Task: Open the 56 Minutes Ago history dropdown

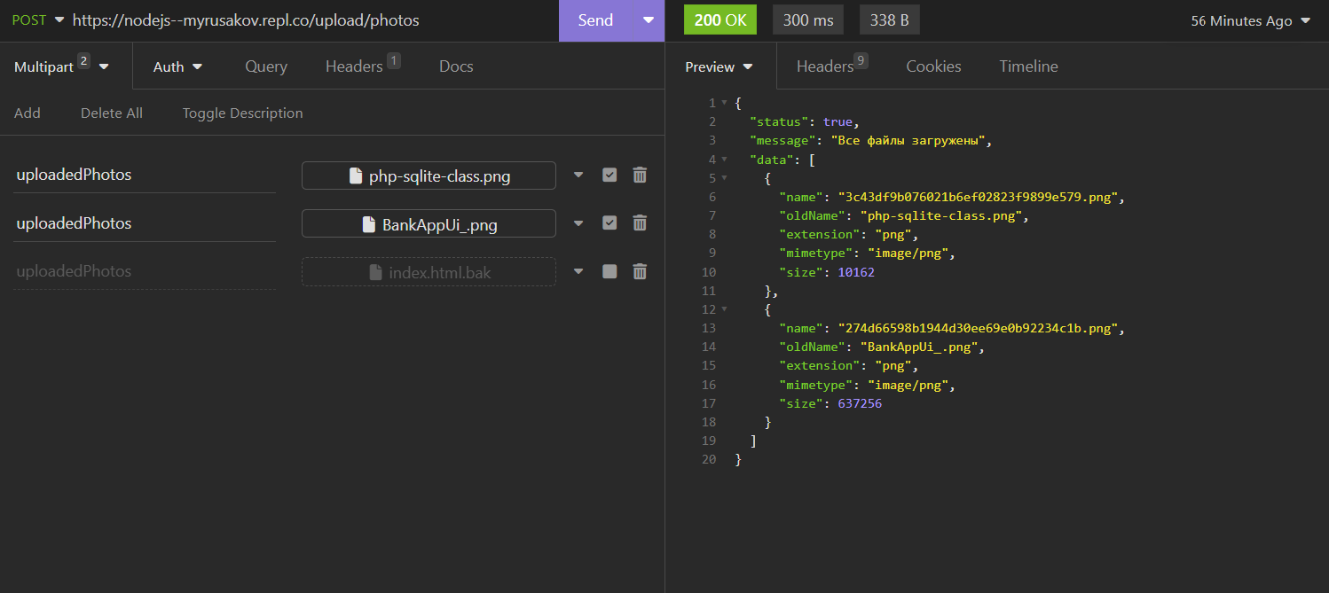Action: click(x=1250, y=21)
